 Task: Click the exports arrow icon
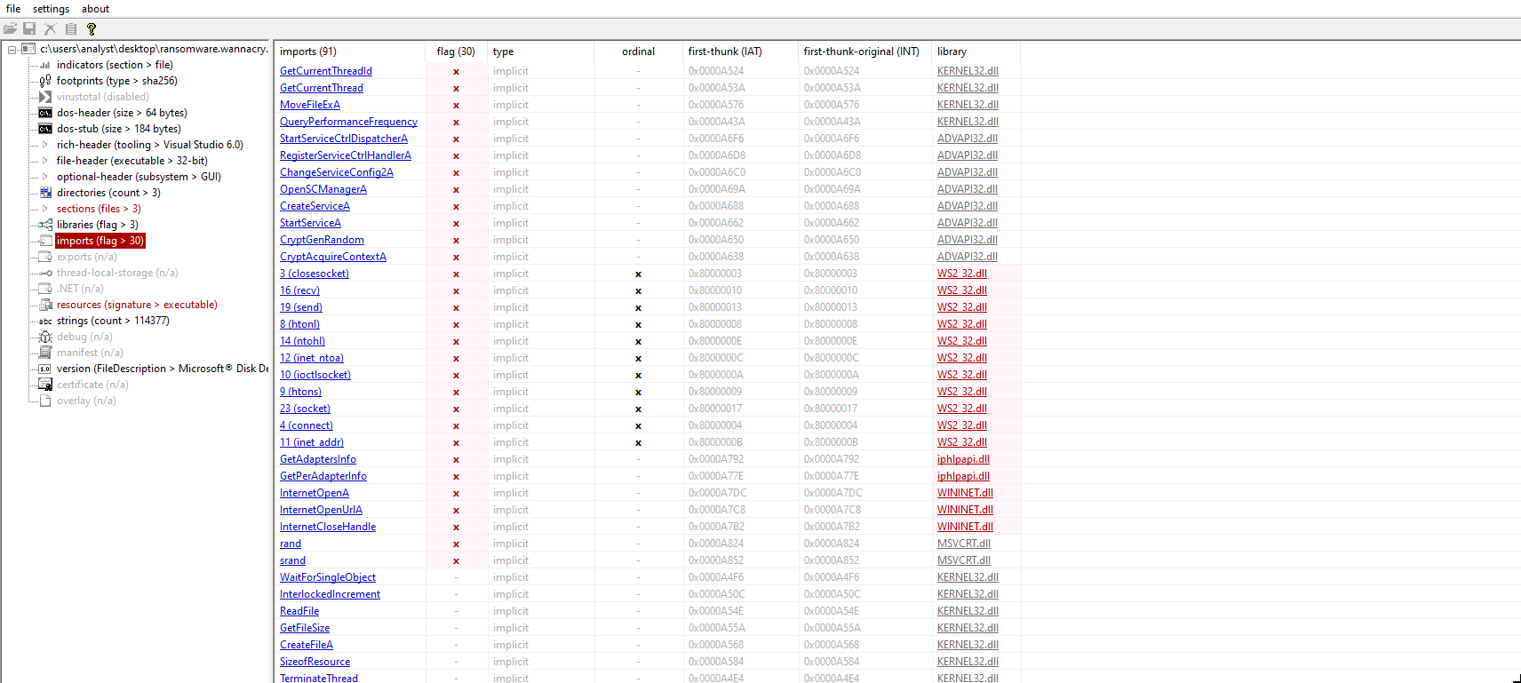point(45,257)
